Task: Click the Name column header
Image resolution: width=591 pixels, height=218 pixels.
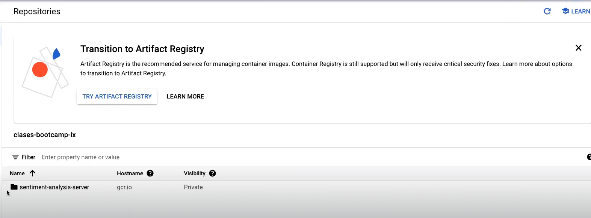Action: point(17,173)
